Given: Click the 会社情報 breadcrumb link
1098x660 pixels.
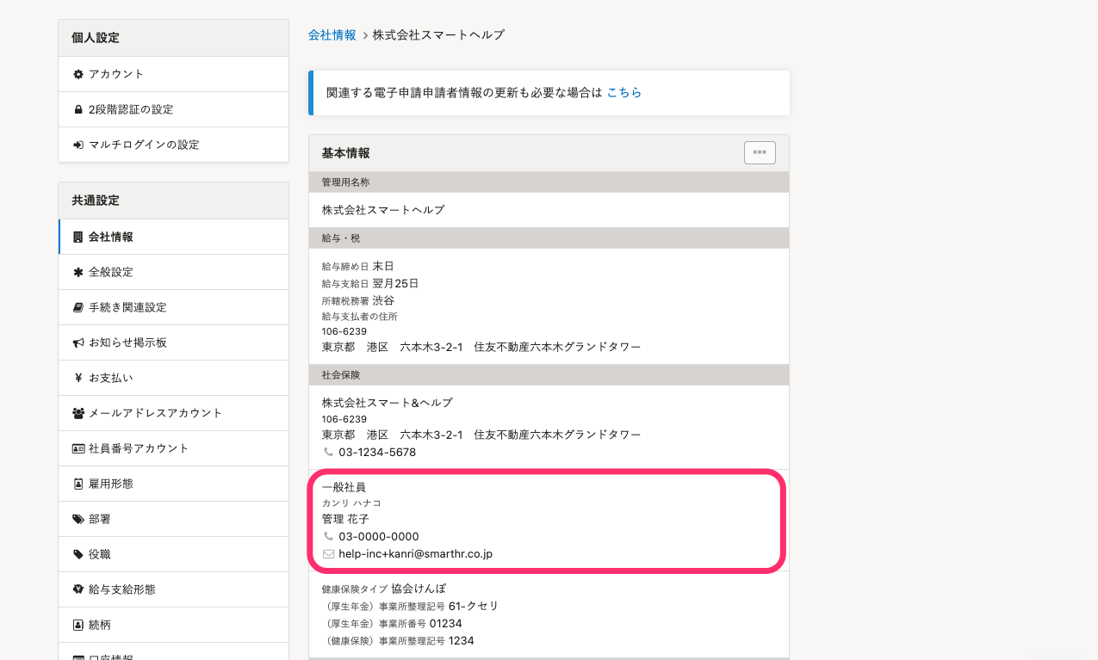Looking at the screenshot, I should pyautogui.click(x=332, y=35).
